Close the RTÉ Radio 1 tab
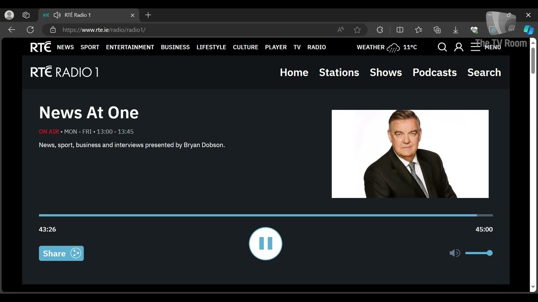The width and height of the screenshot is (538, 302). point(132,15)
